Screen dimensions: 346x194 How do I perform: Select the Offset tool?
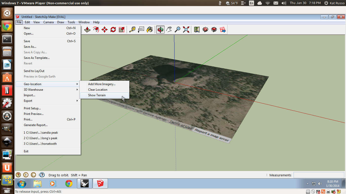coord(96,30)
